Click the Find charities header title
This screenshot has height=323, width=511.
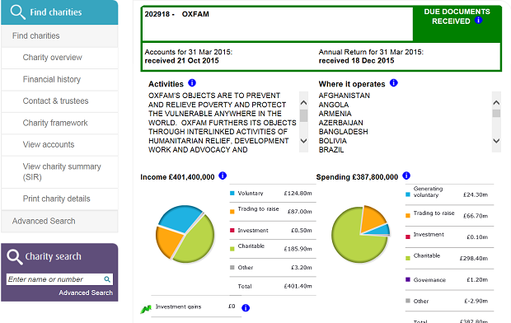[x=56, y=12]
